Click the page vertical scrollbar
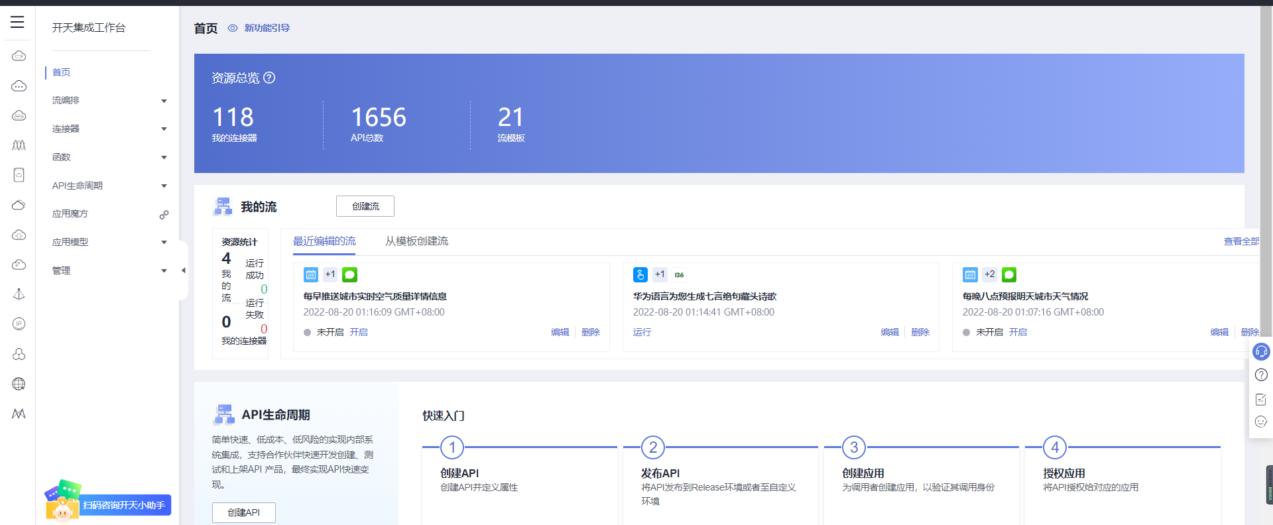 point(1266,172)
